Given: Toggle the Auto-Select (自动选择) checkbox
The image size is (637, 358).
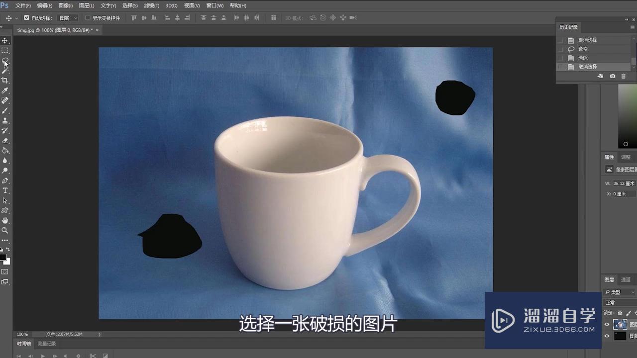Looking at the screenshot, I should pyautogui.click(x=27, y=18).
